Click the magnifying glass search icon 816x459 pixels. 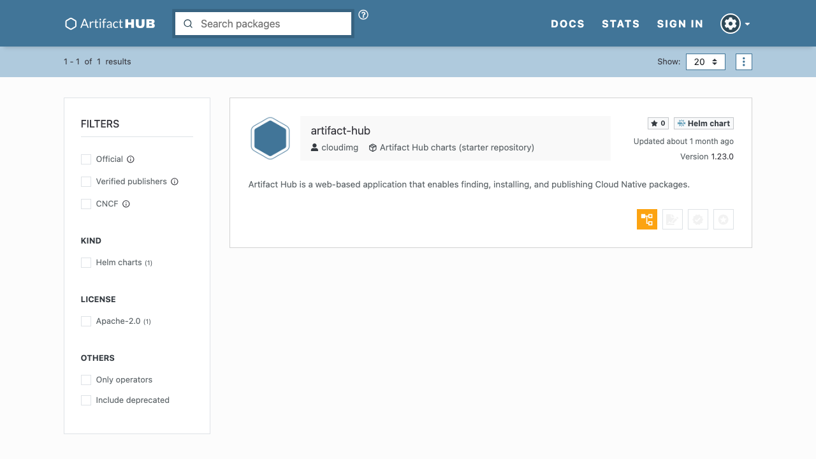(x=188, y=24)
